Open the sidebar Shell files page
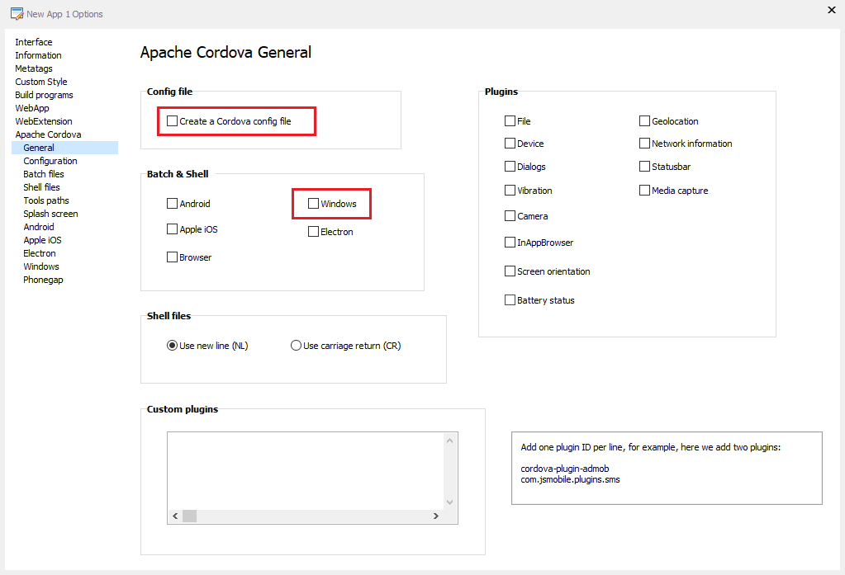Viewport: 845px width, 575px height. [x=41, y=187]
